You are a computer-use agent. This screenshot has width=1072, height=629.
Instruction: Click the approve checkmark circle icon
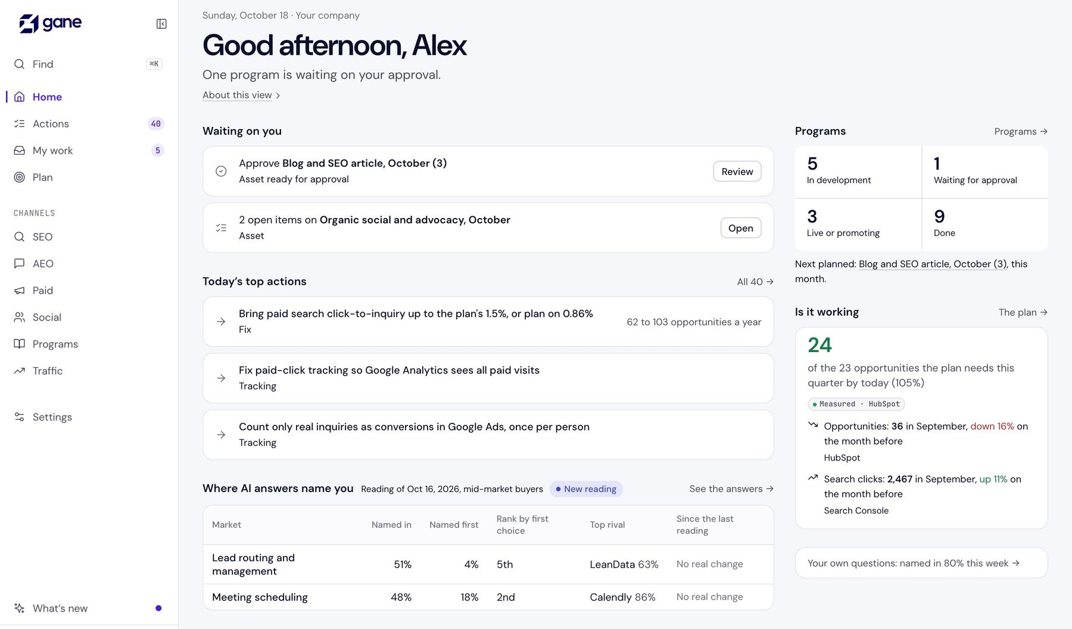point(221,172)
